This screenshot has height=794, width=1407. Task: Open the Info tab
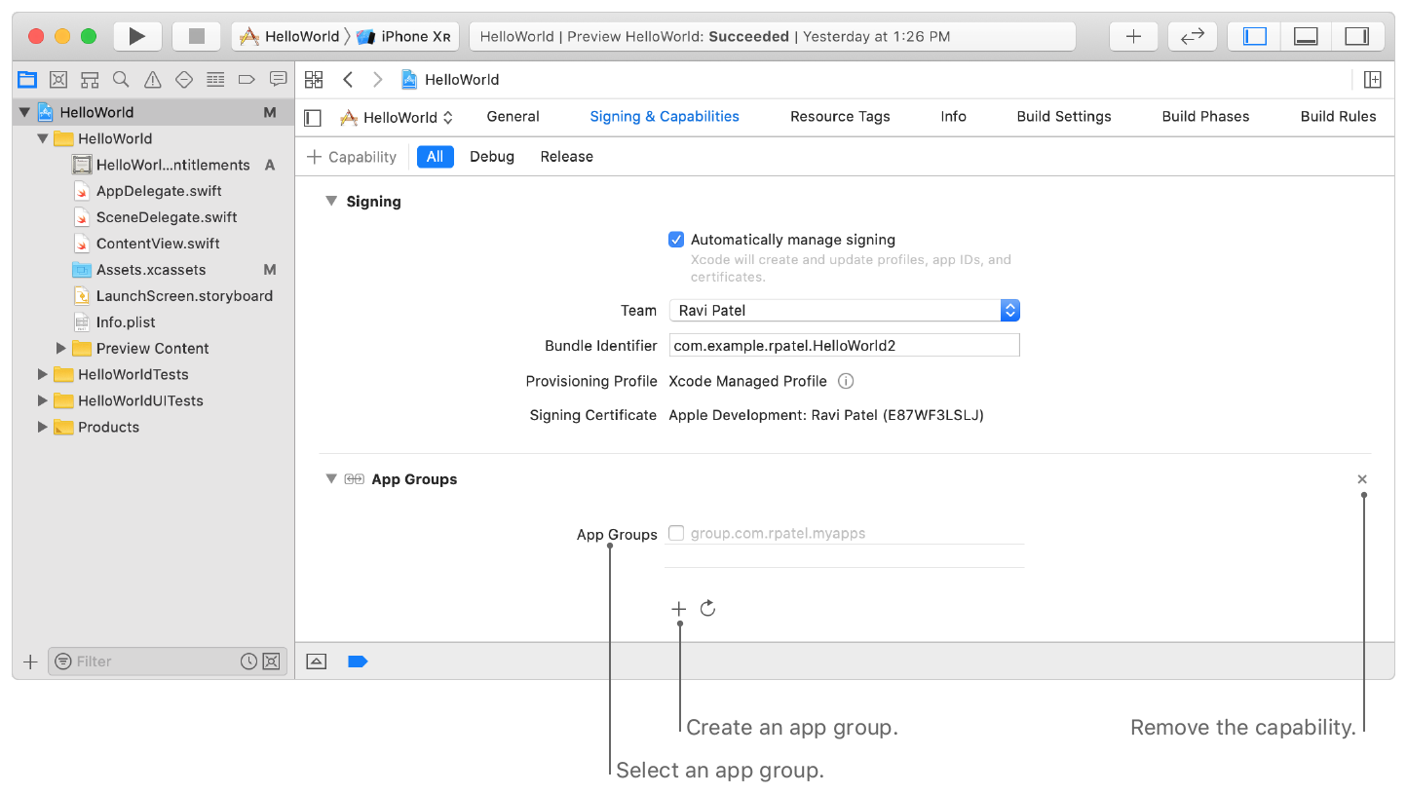pos(953,116)
